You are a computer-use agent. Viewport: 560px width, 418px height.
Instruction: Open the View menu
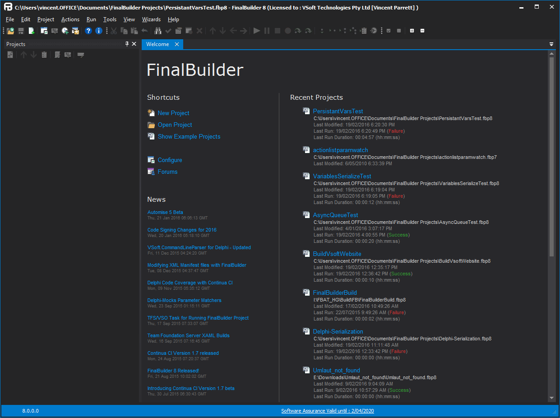coord(129,19)
